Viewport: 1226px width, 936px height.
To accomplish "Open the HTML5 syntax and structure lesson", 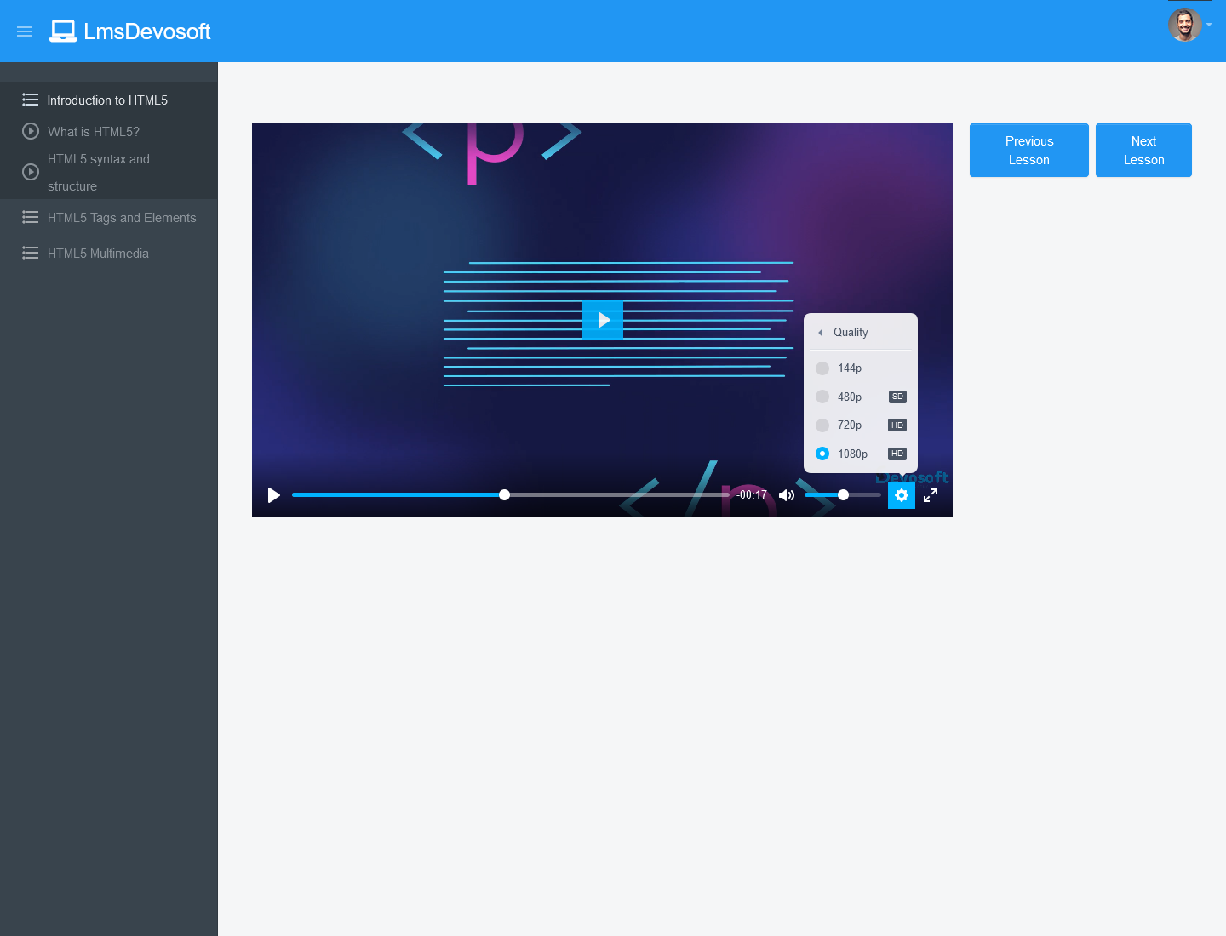I will (x=99, y=172).
